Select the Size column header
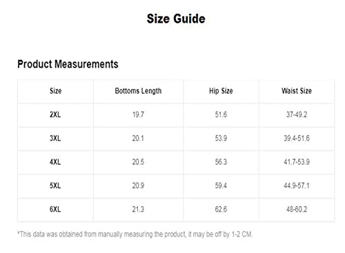The width and height of the screenshot is (345, 253). pyautogui.click(x=55, y=91)
